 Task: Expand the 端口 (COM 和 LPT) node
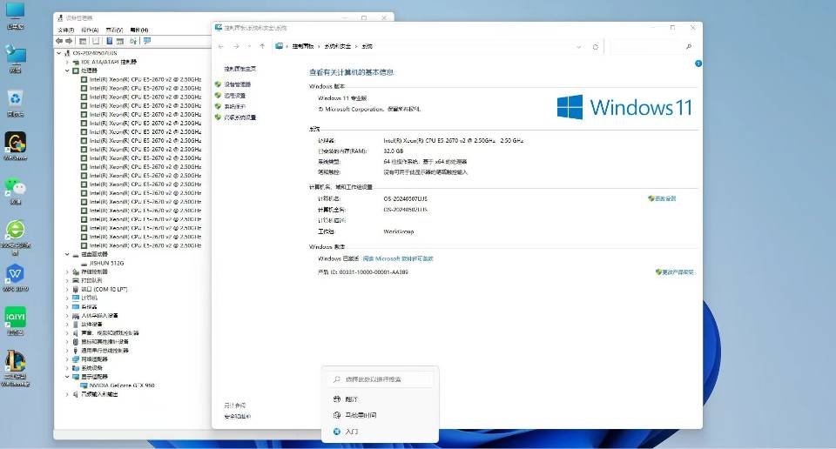(x=68, y=289)
